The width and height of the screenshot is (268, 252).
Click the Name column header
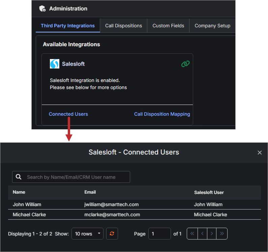click(19, 192)
